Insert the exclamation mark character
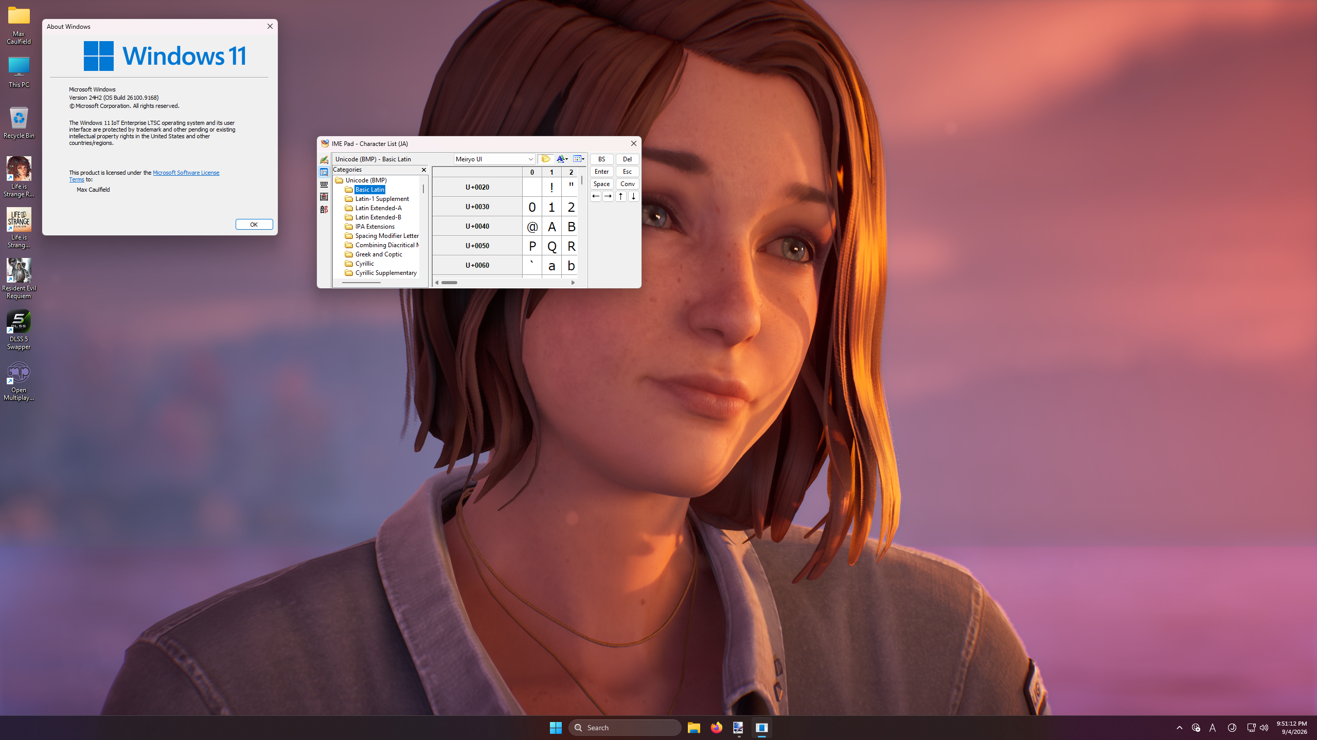 (x=551, y=187)
